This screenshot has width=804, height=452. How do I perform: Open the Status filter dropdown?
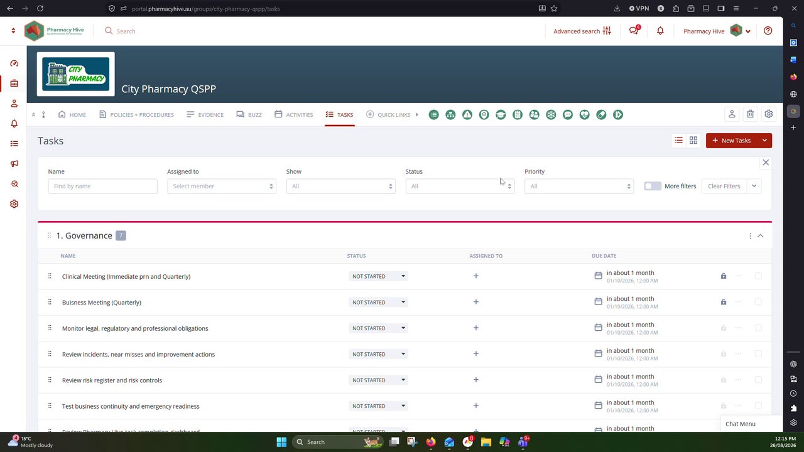tap(460, 186)
